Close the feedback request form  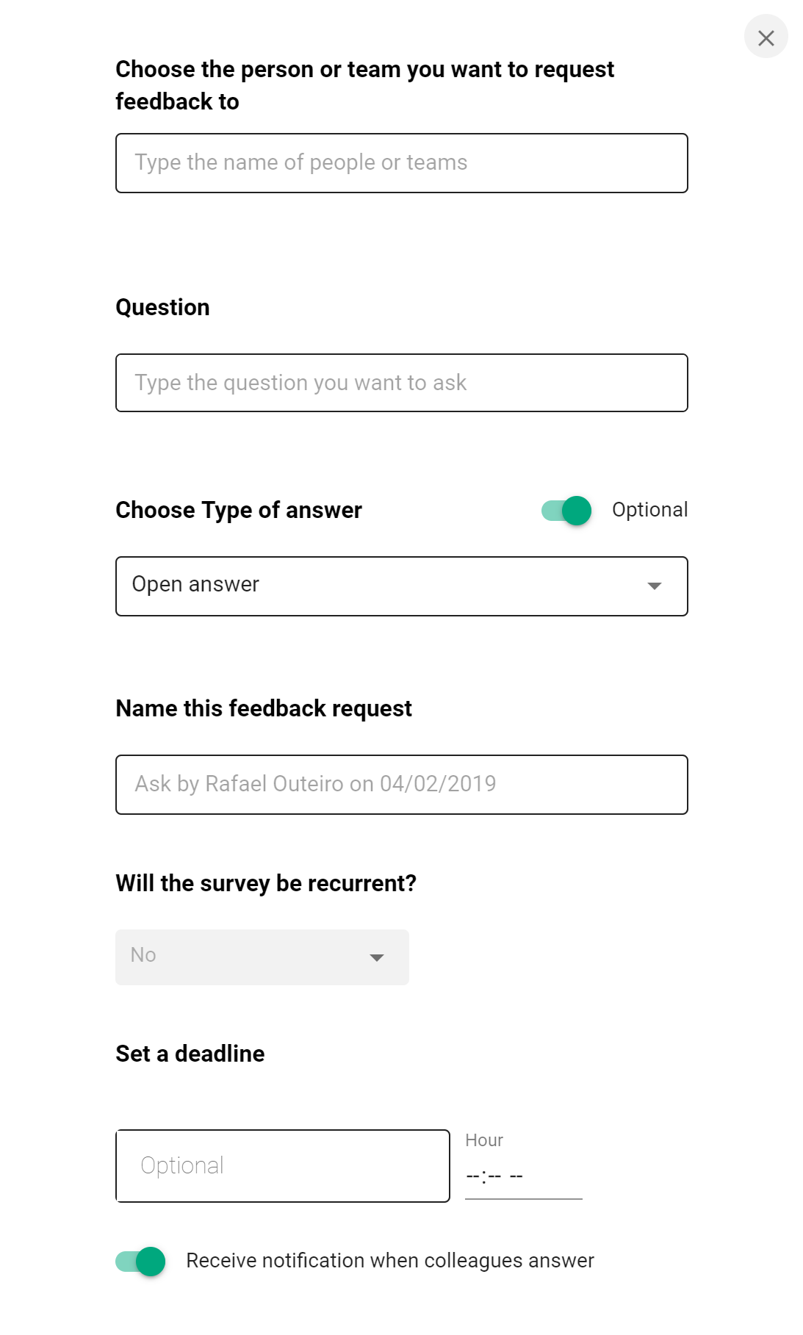pos(766,37)
